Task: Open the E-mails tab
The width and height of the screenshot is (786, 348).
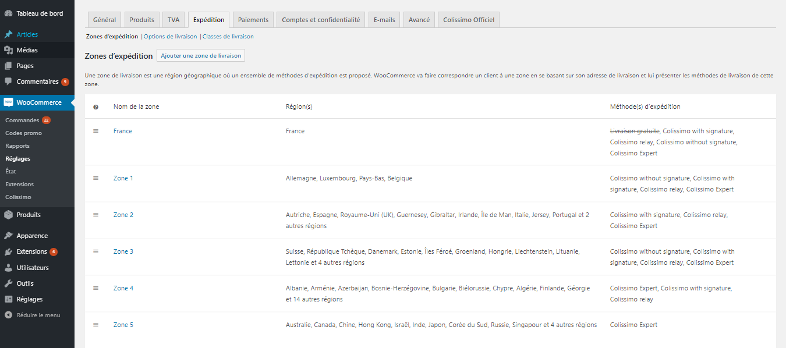Action: click(x=384, y=20)
